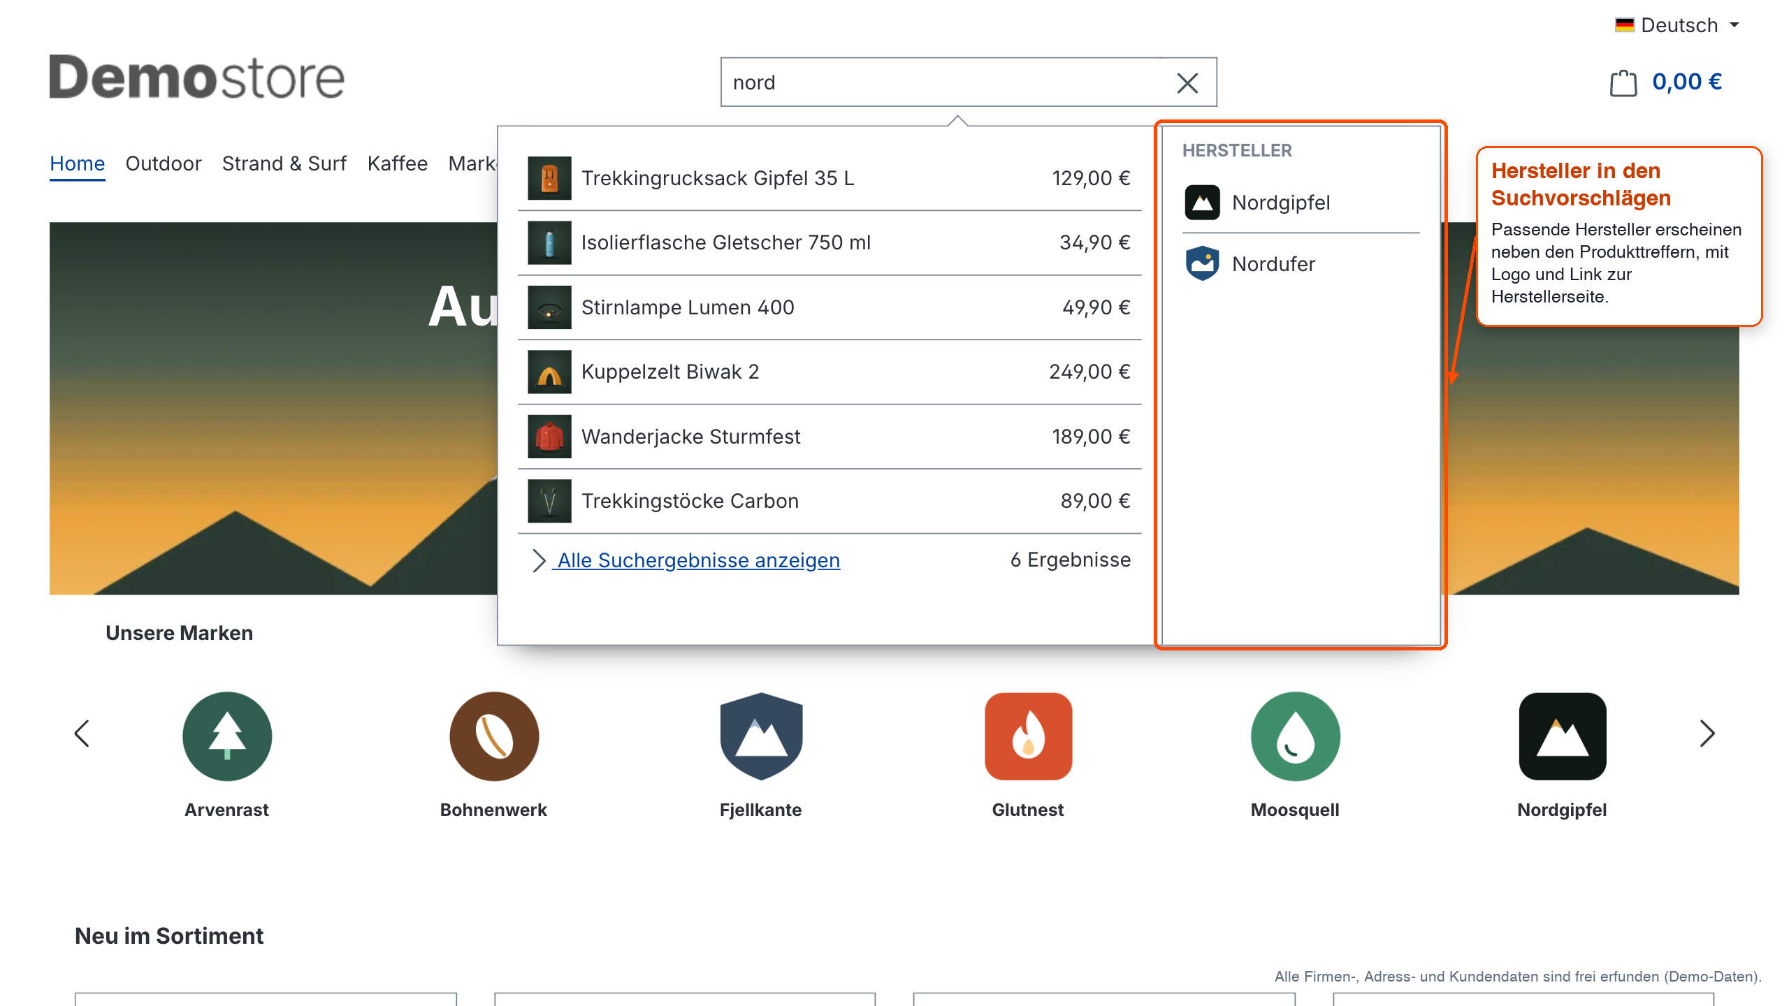Clear the search field with X icon
Viewport: 1789px width, 1006px height.
pos(1187,82)
